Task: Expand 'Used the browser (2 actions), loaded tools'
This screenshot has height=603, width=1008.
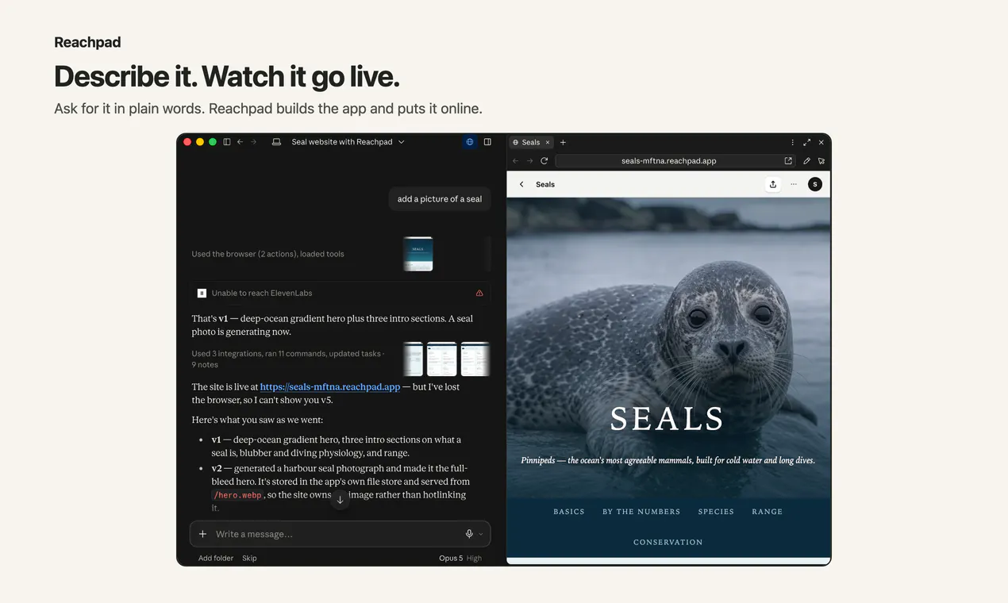Action: (x=267, y=254)
